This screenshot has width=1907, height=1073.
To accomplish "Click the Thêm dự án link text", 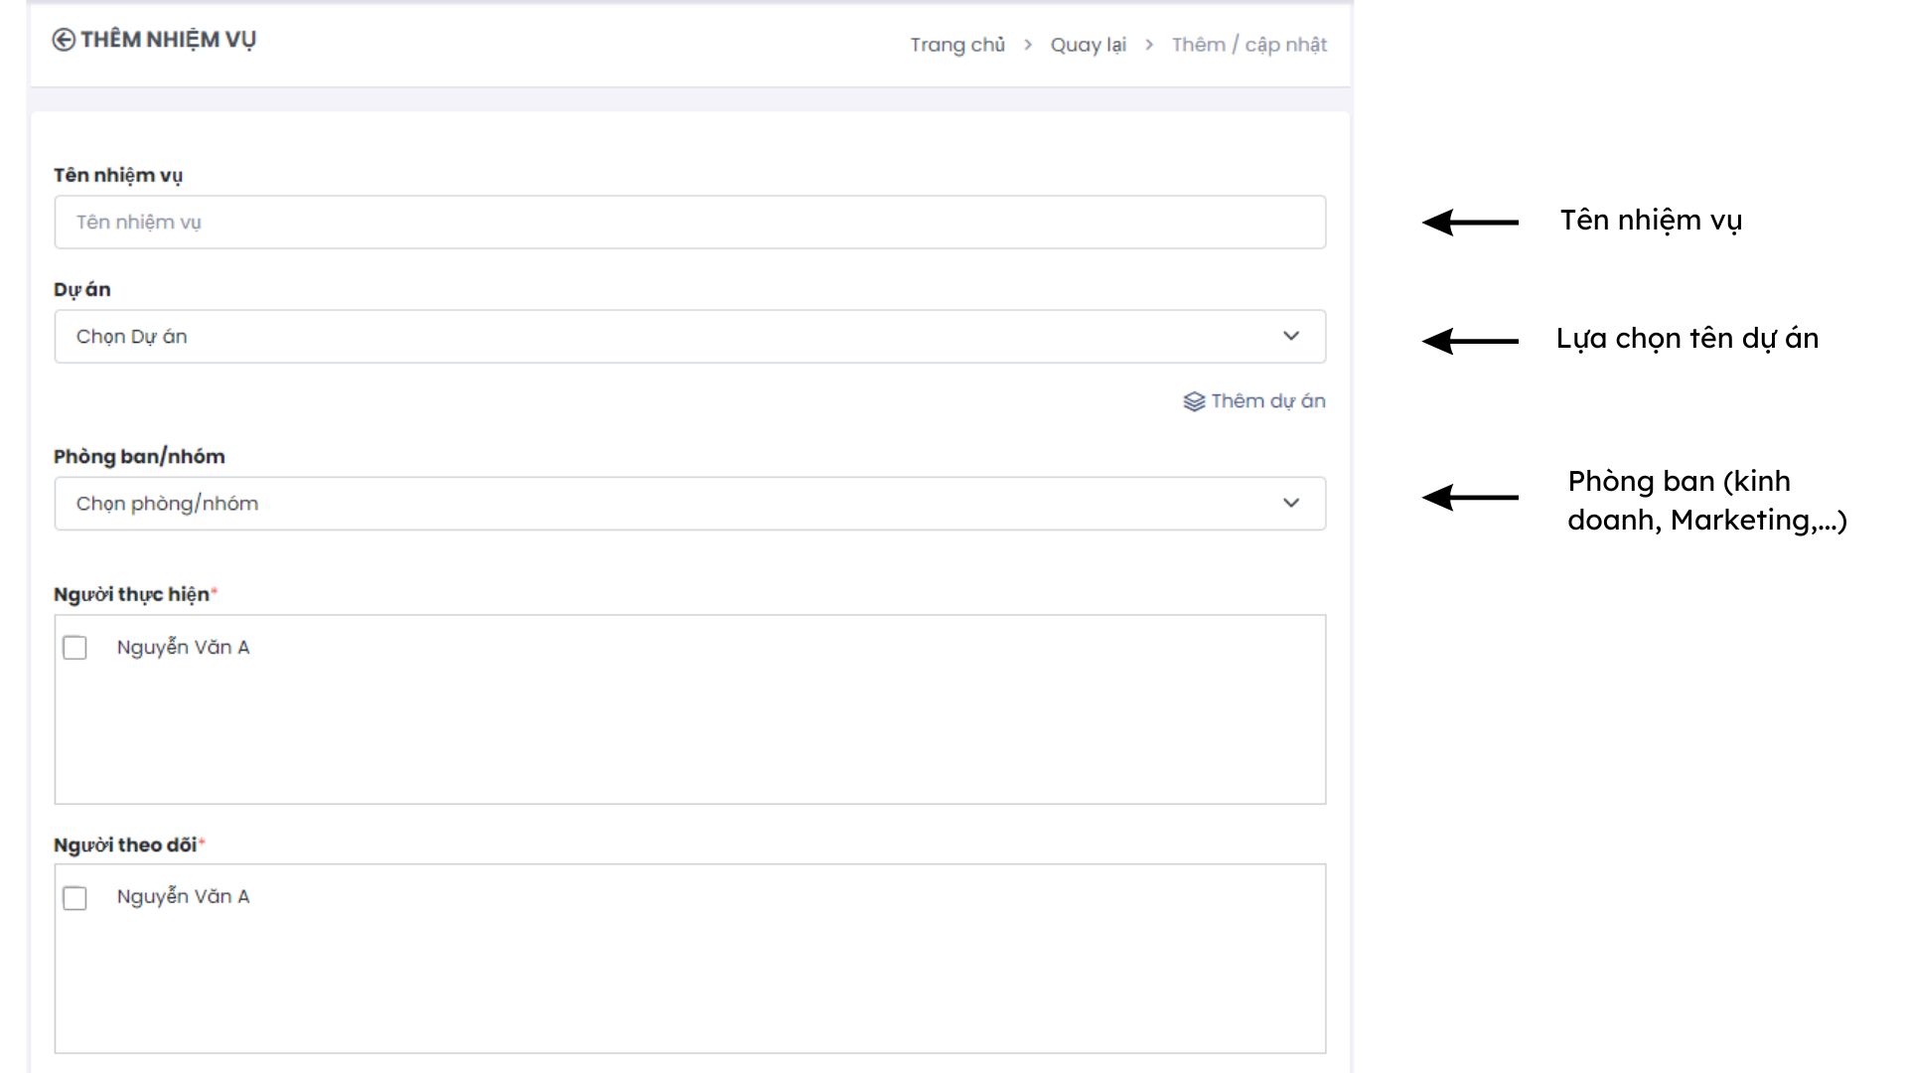I will click(x=1267, y=401).
